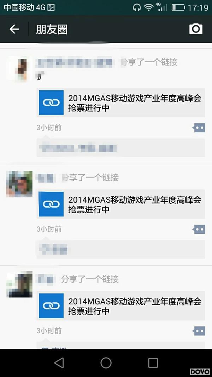
Task: Open third 2014MGAS抢票进行中 shared link
Action: pos(121,306)
